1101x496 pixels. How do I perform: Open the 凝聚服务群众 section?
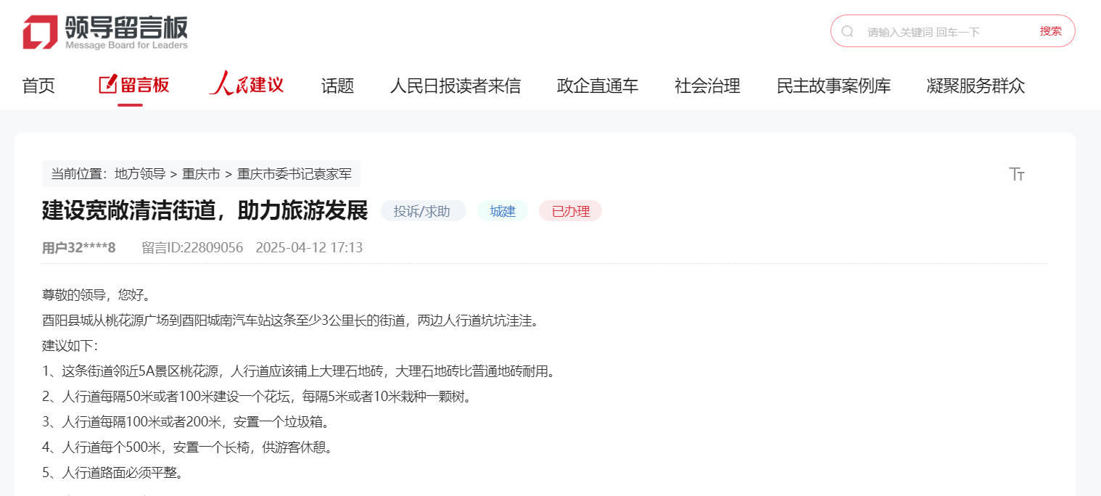click(975, 86)
